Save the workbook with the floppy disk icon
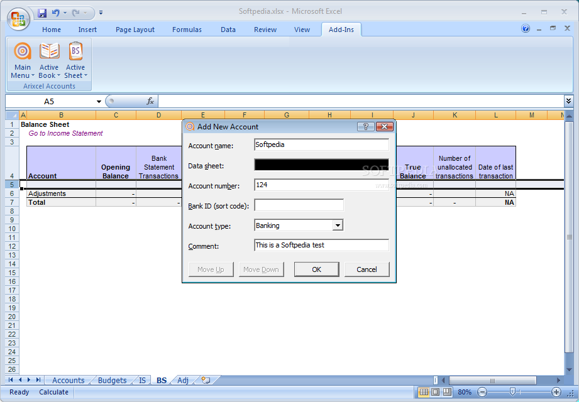 click(42, 13)
